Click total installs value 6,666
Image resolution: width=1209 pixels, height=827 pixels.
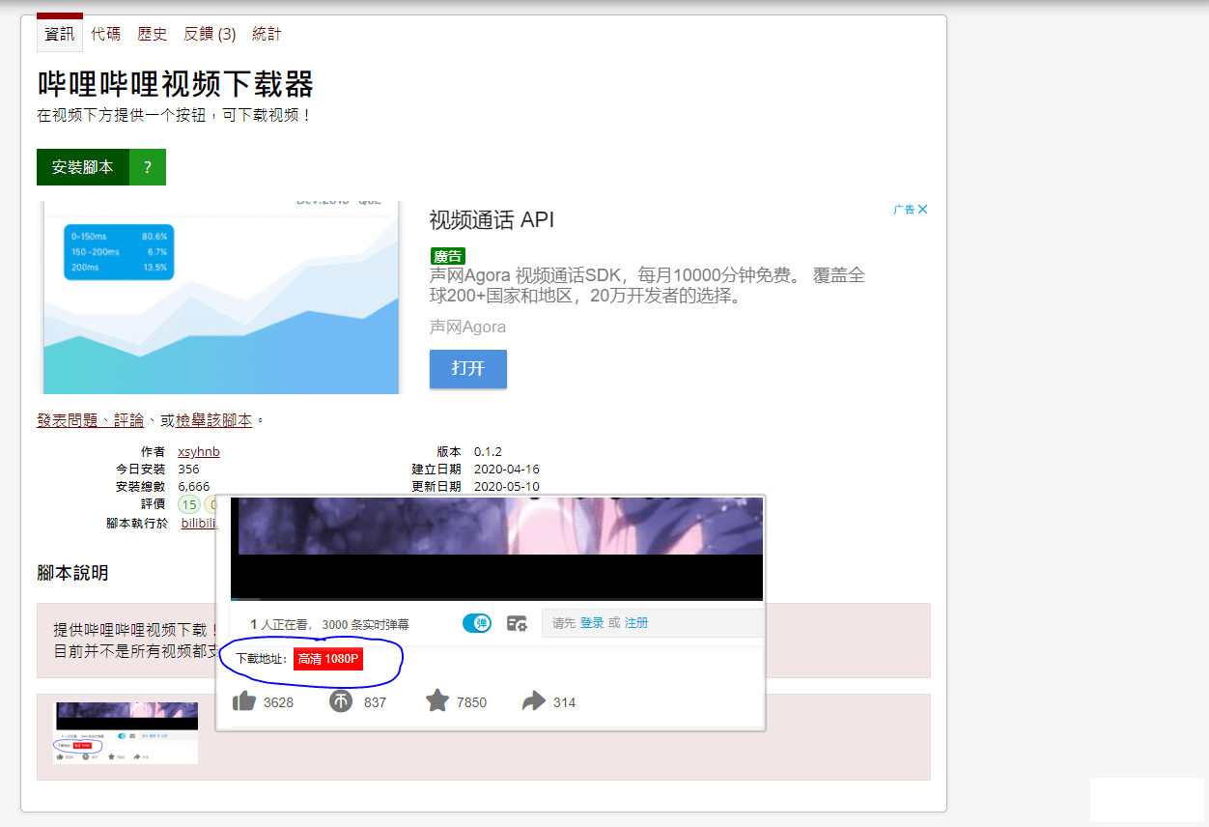click(193, 486)
